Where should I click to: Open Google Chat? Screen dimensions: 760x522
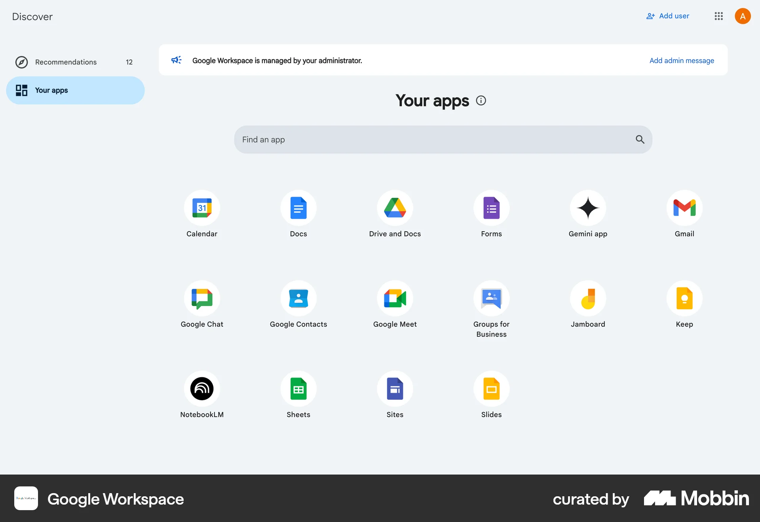[x=201, y=299]
